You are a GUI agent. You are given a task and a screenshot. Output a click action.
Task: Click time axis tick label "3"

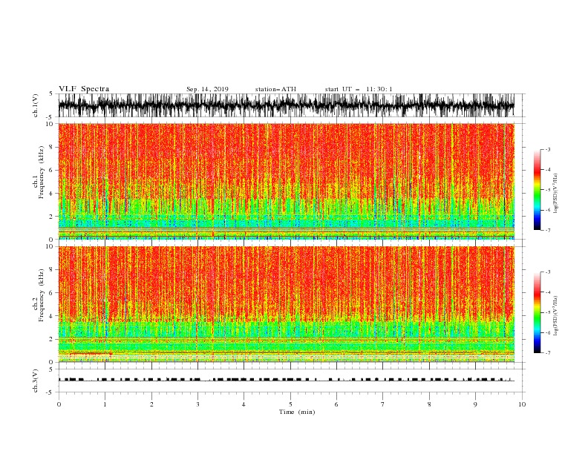click(197, 404)
